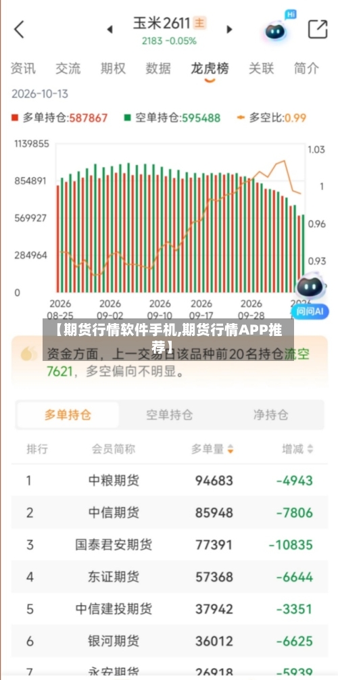338x680 pixels.
Task: Open 中粮期货 row
Action: tap(169, 480)
